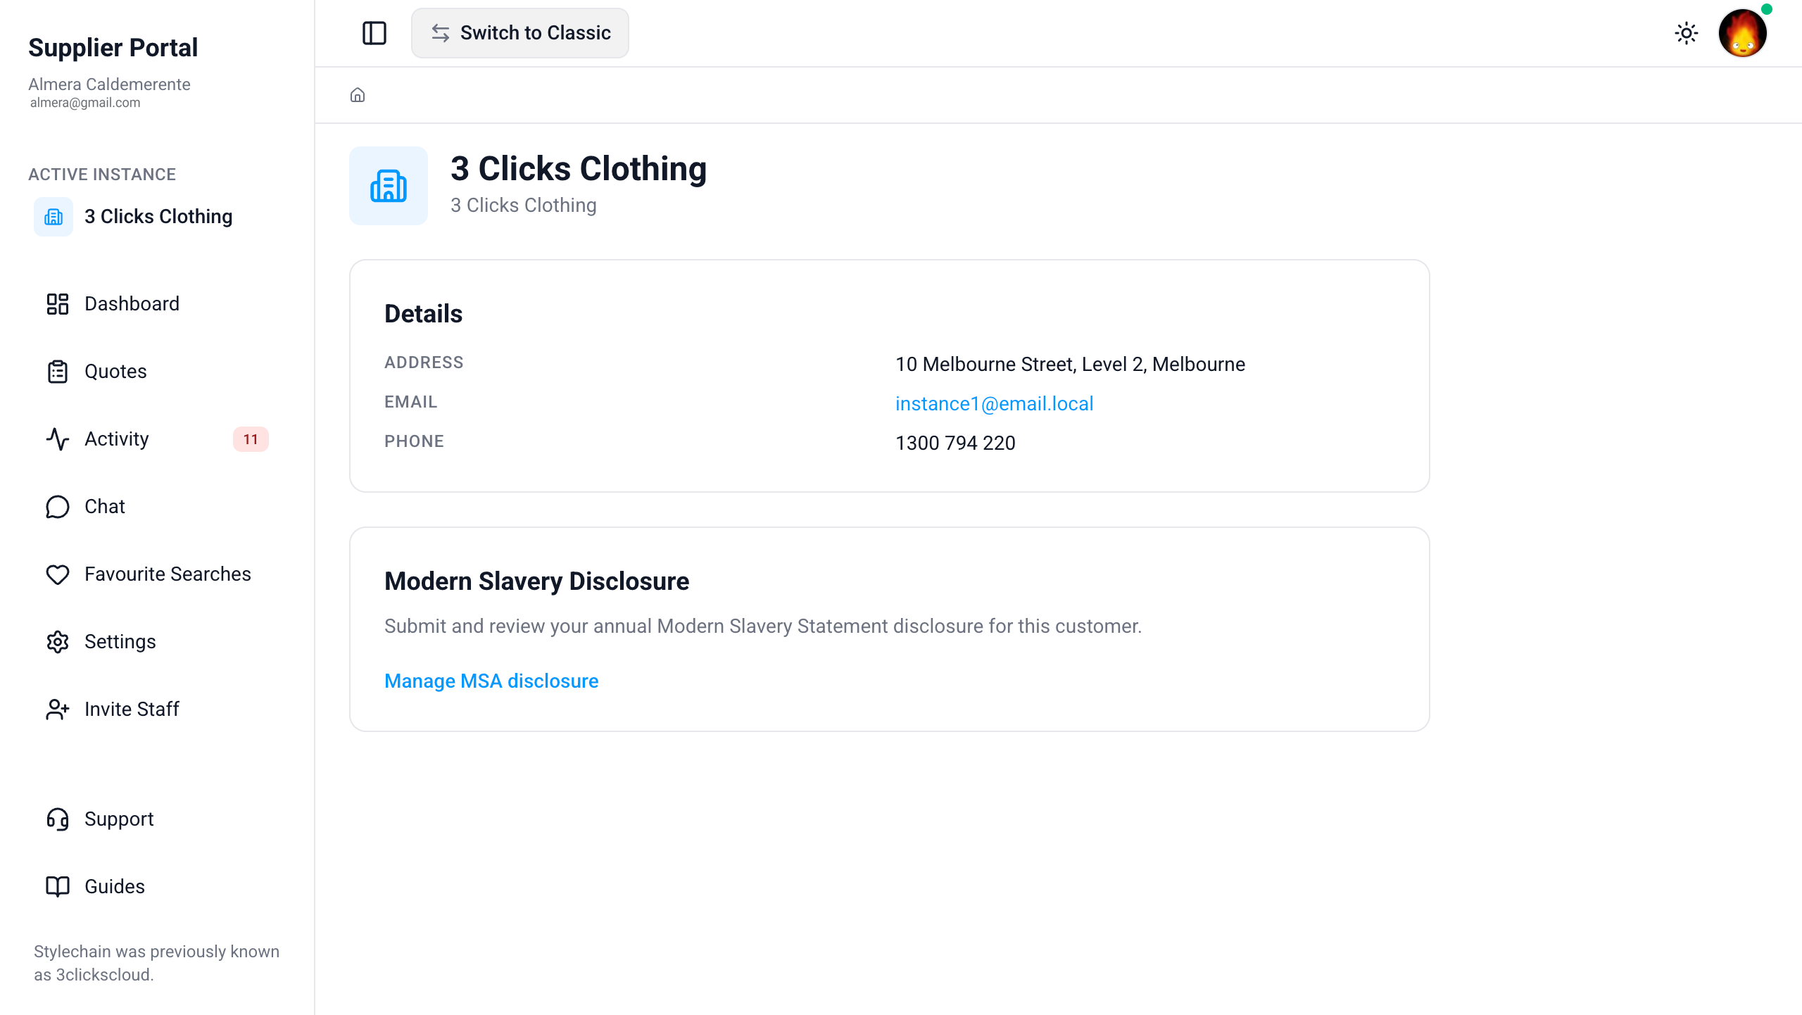Toggle light/dark theme sun icon

(1686, 33)
